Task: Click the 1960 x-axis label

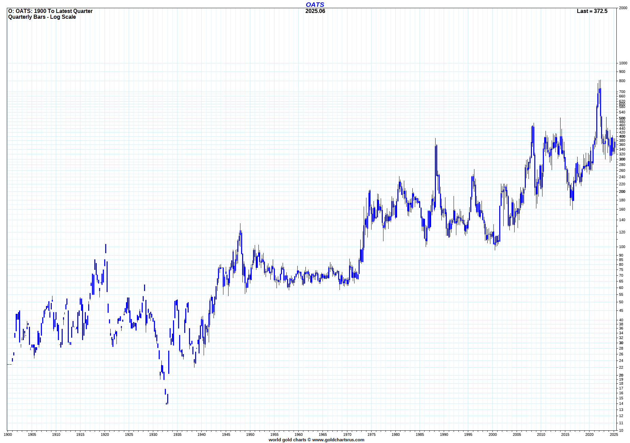Action: [299, 434]
